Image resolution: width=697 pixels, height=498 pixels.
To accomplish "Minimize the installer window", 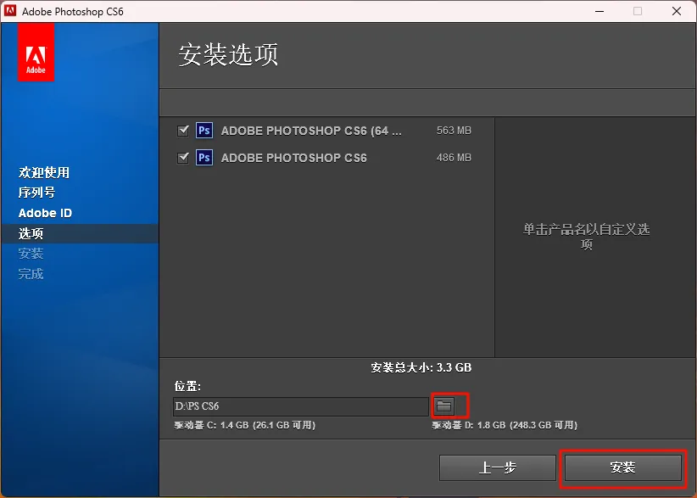I will pyautogui.click(x=599, y=11).
